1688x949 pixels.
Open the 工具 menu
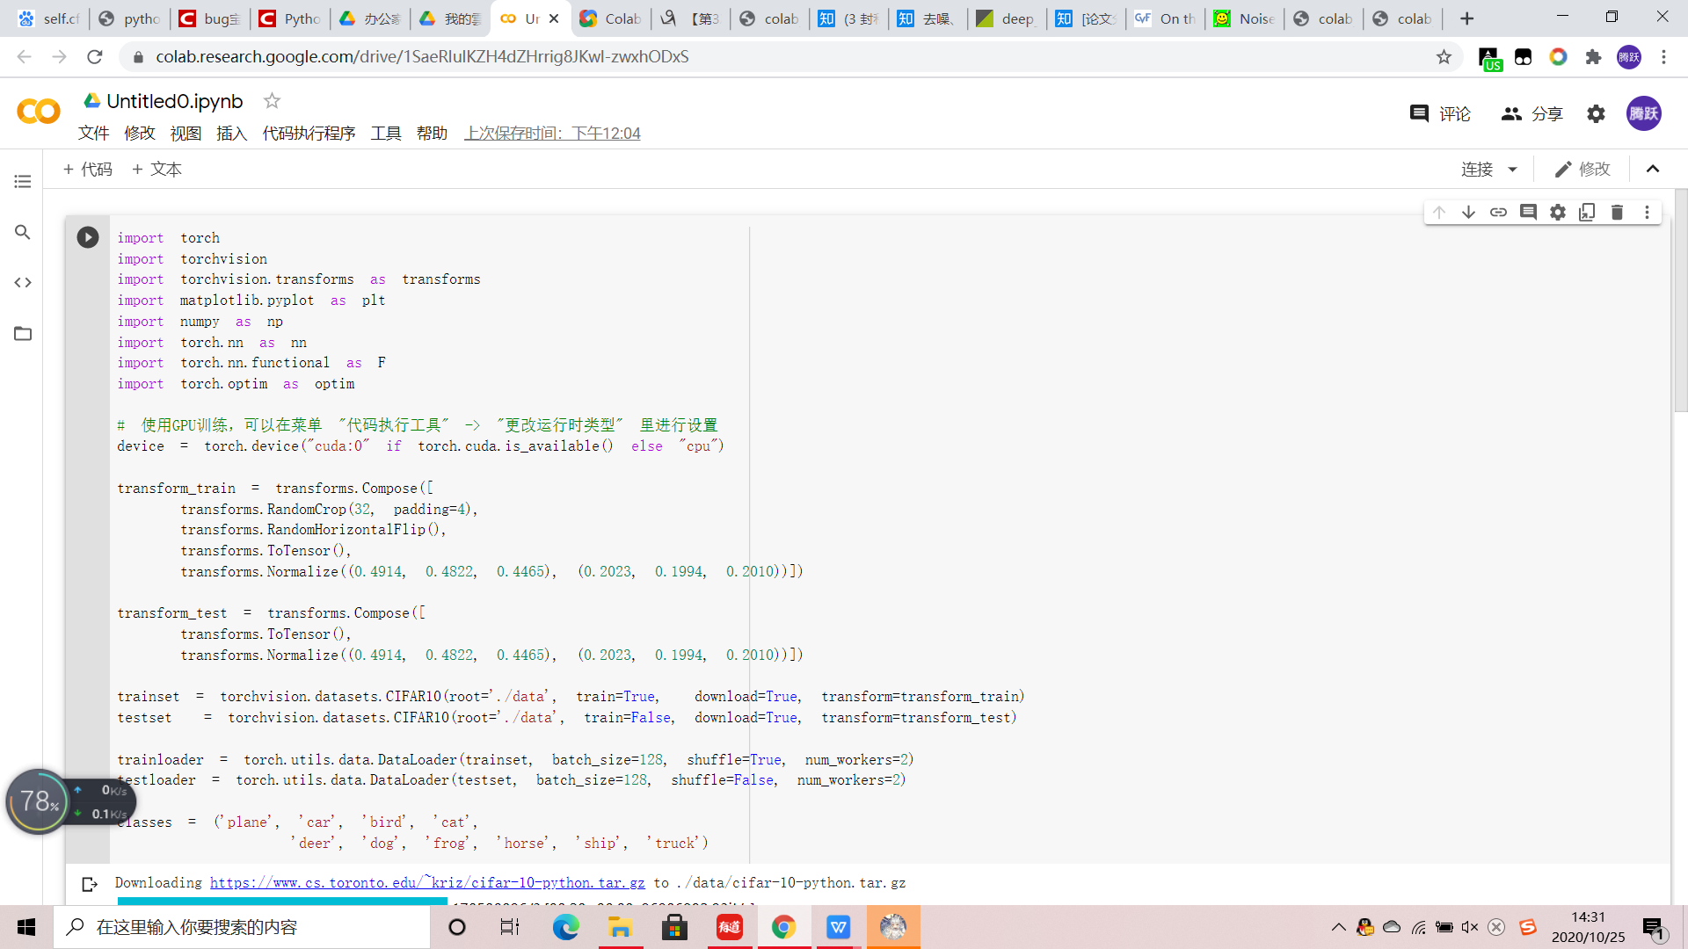tap(385, 134)
